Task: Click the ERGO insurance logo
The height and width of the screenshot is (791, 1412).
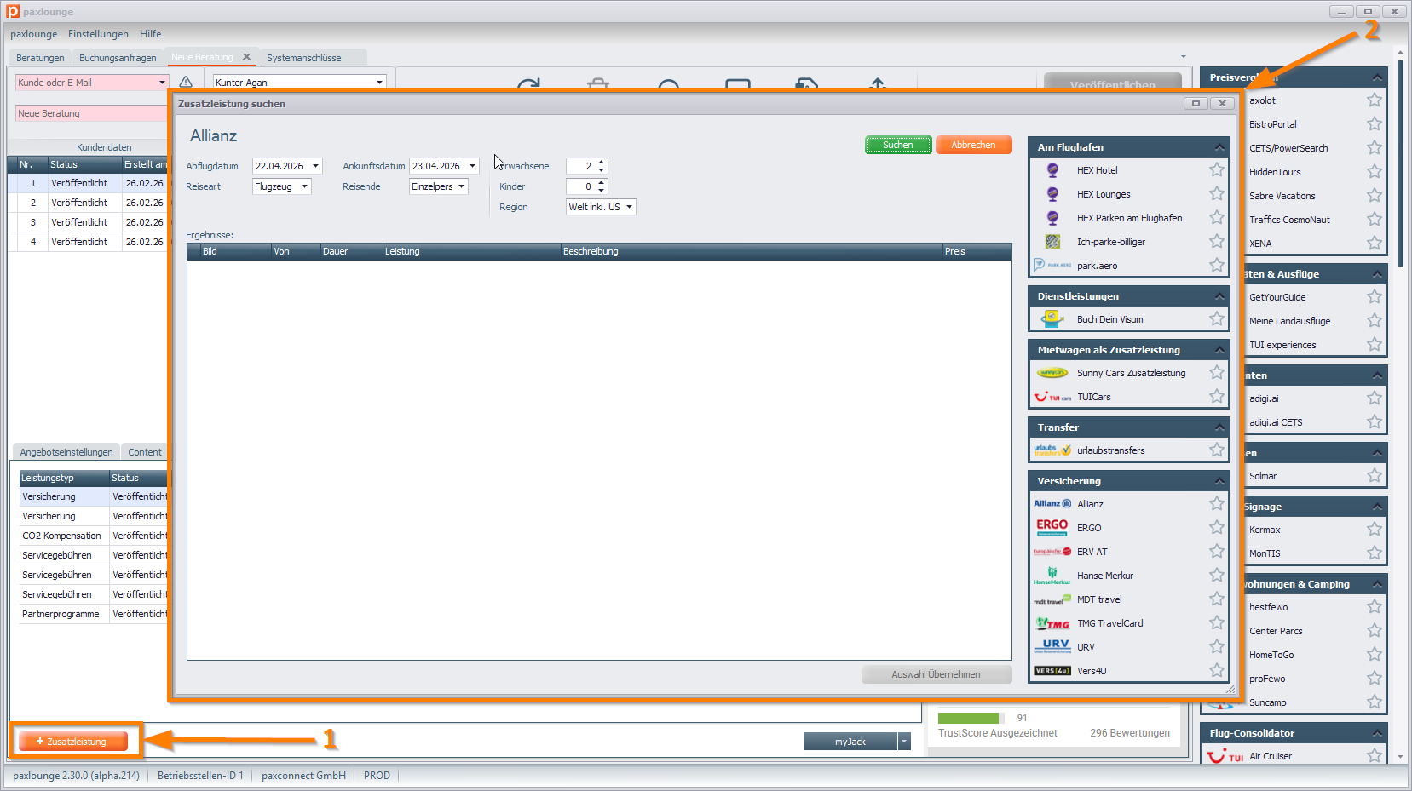Action: [1052, 528]
